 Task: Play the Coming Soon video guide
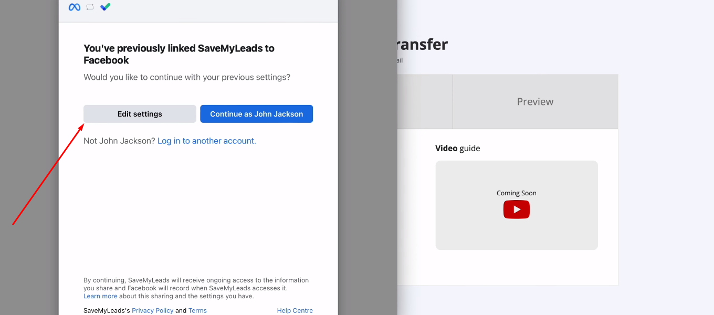[517, 209]
